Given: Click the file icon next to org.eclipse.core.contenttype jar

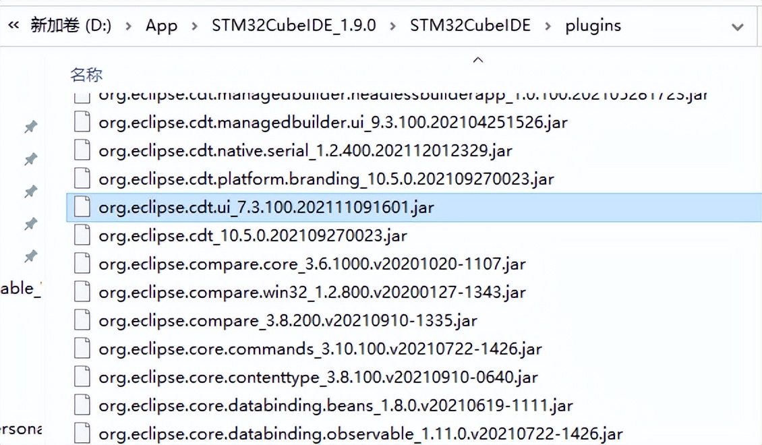Looking at the screenshot, I should [81, 377].
